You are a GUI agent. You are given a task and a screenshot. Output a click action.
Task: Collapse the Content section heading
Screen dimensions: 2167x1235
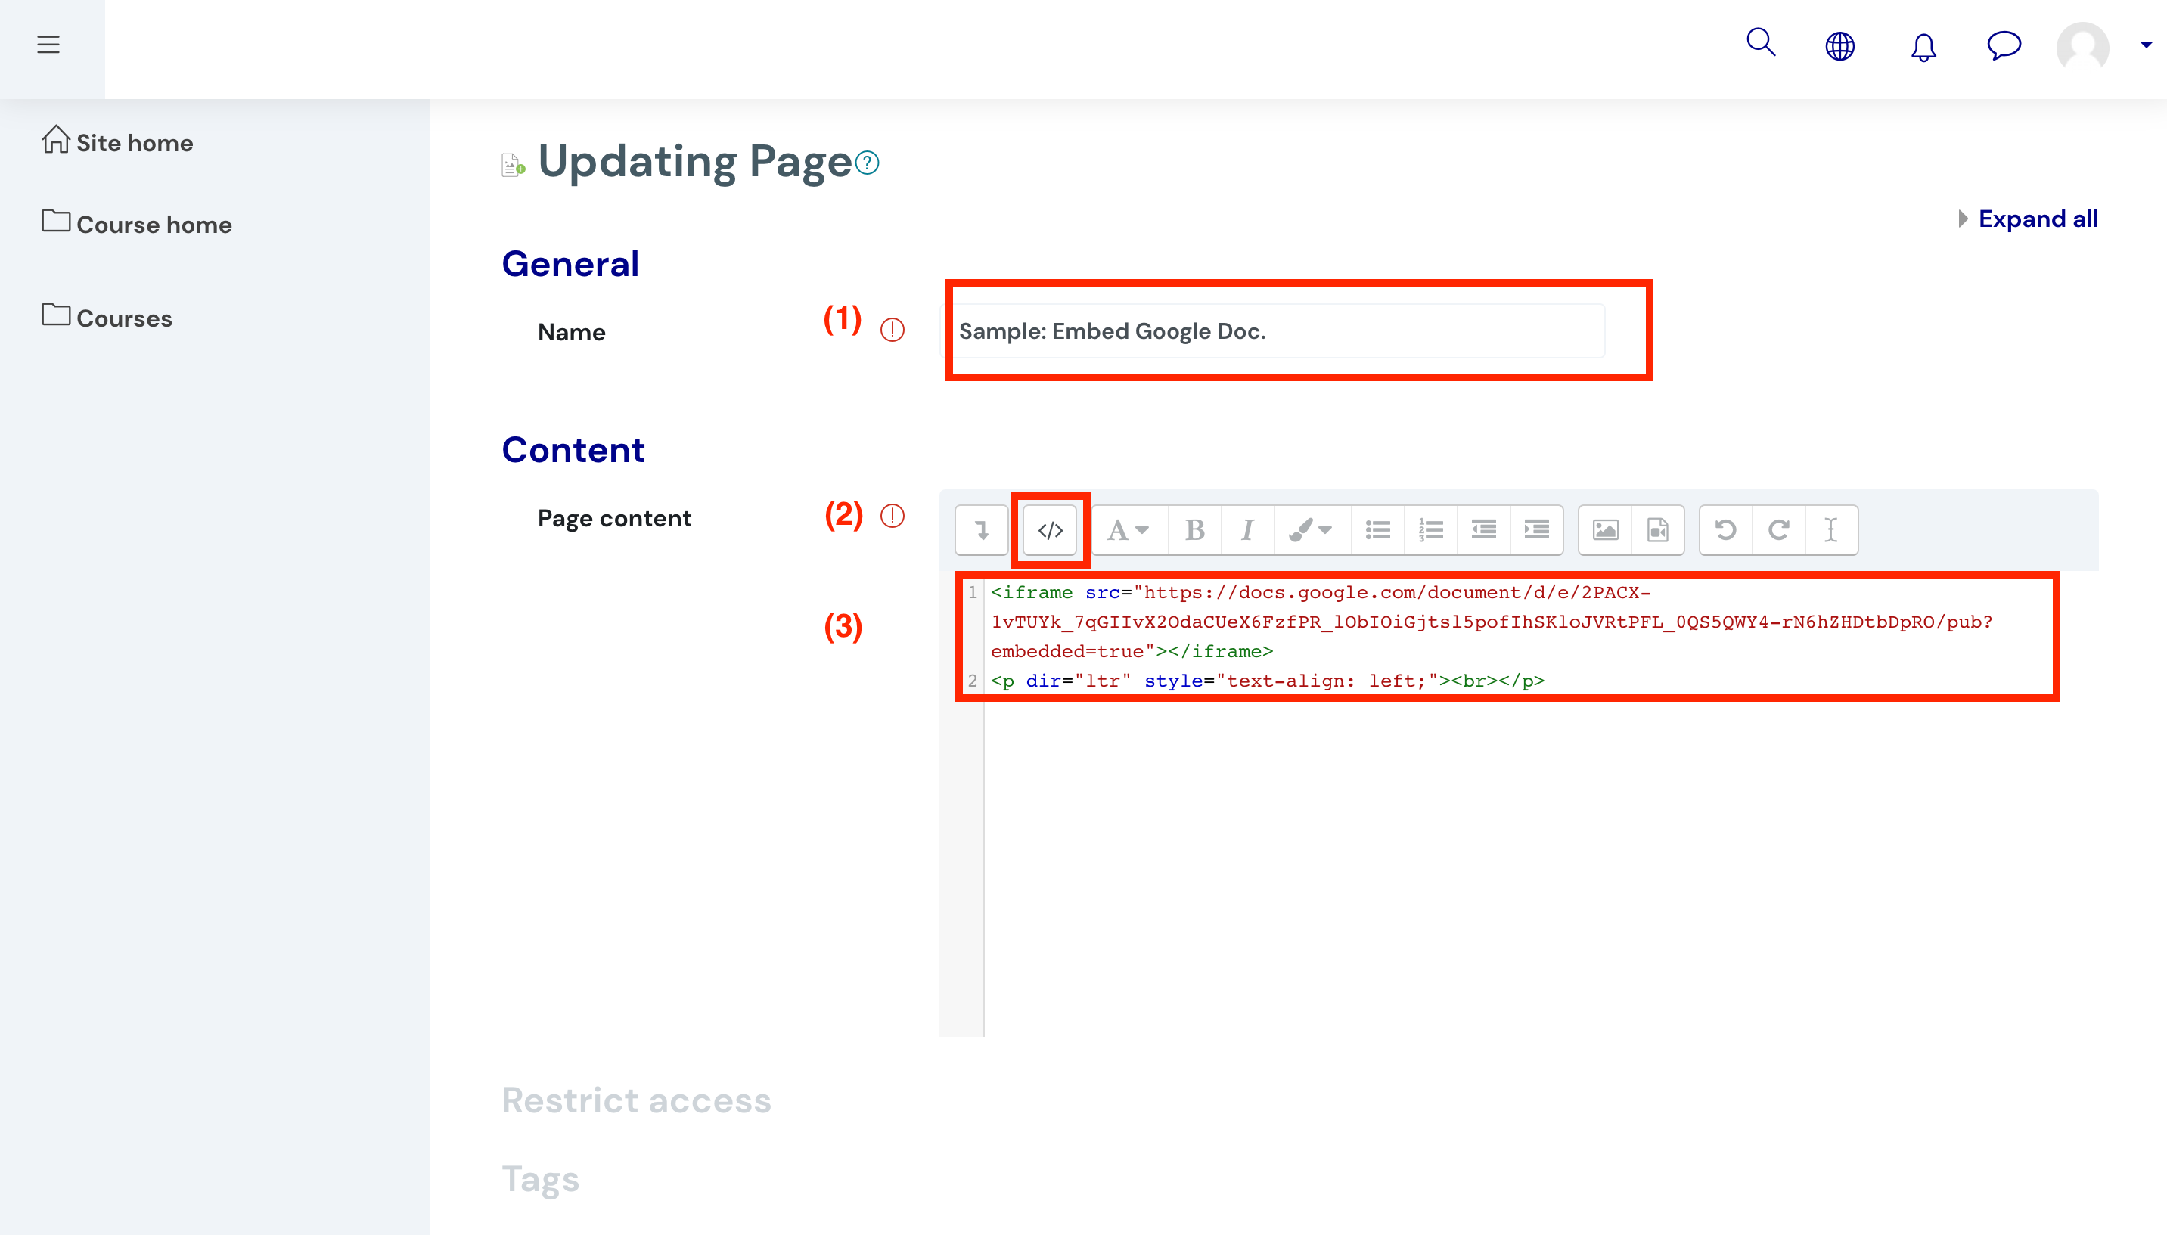coord(573,449)
